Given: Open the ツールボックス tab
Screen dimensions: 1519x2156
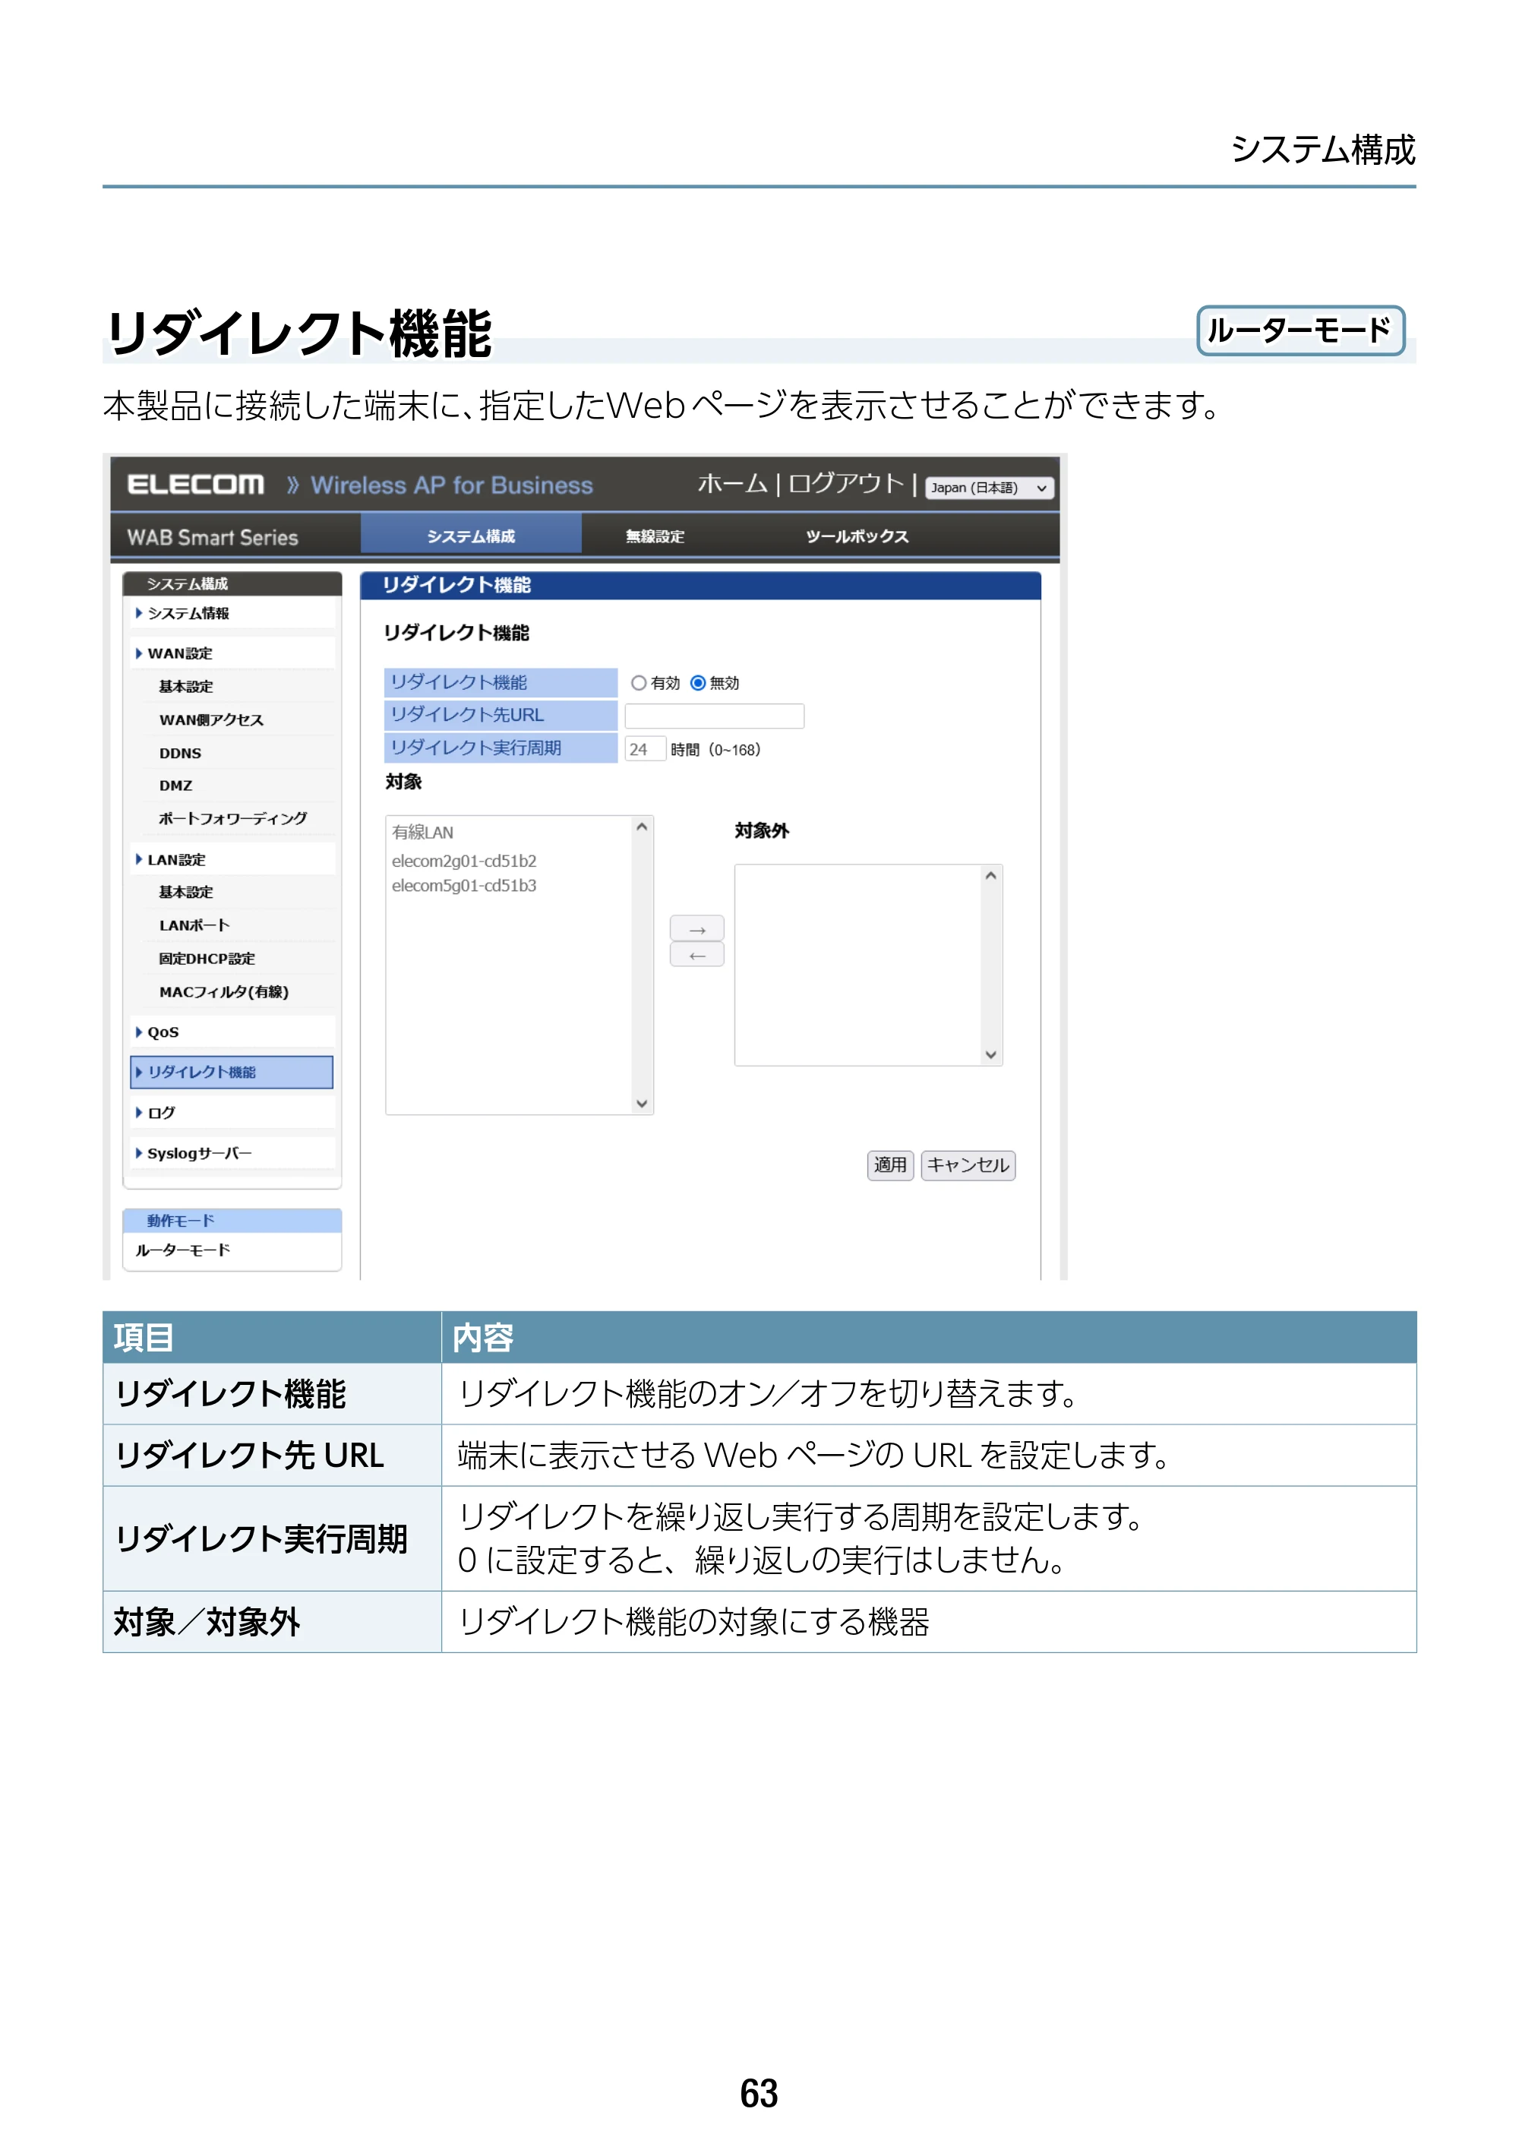Looking at the screenshot, I should [x=857, y=536].
